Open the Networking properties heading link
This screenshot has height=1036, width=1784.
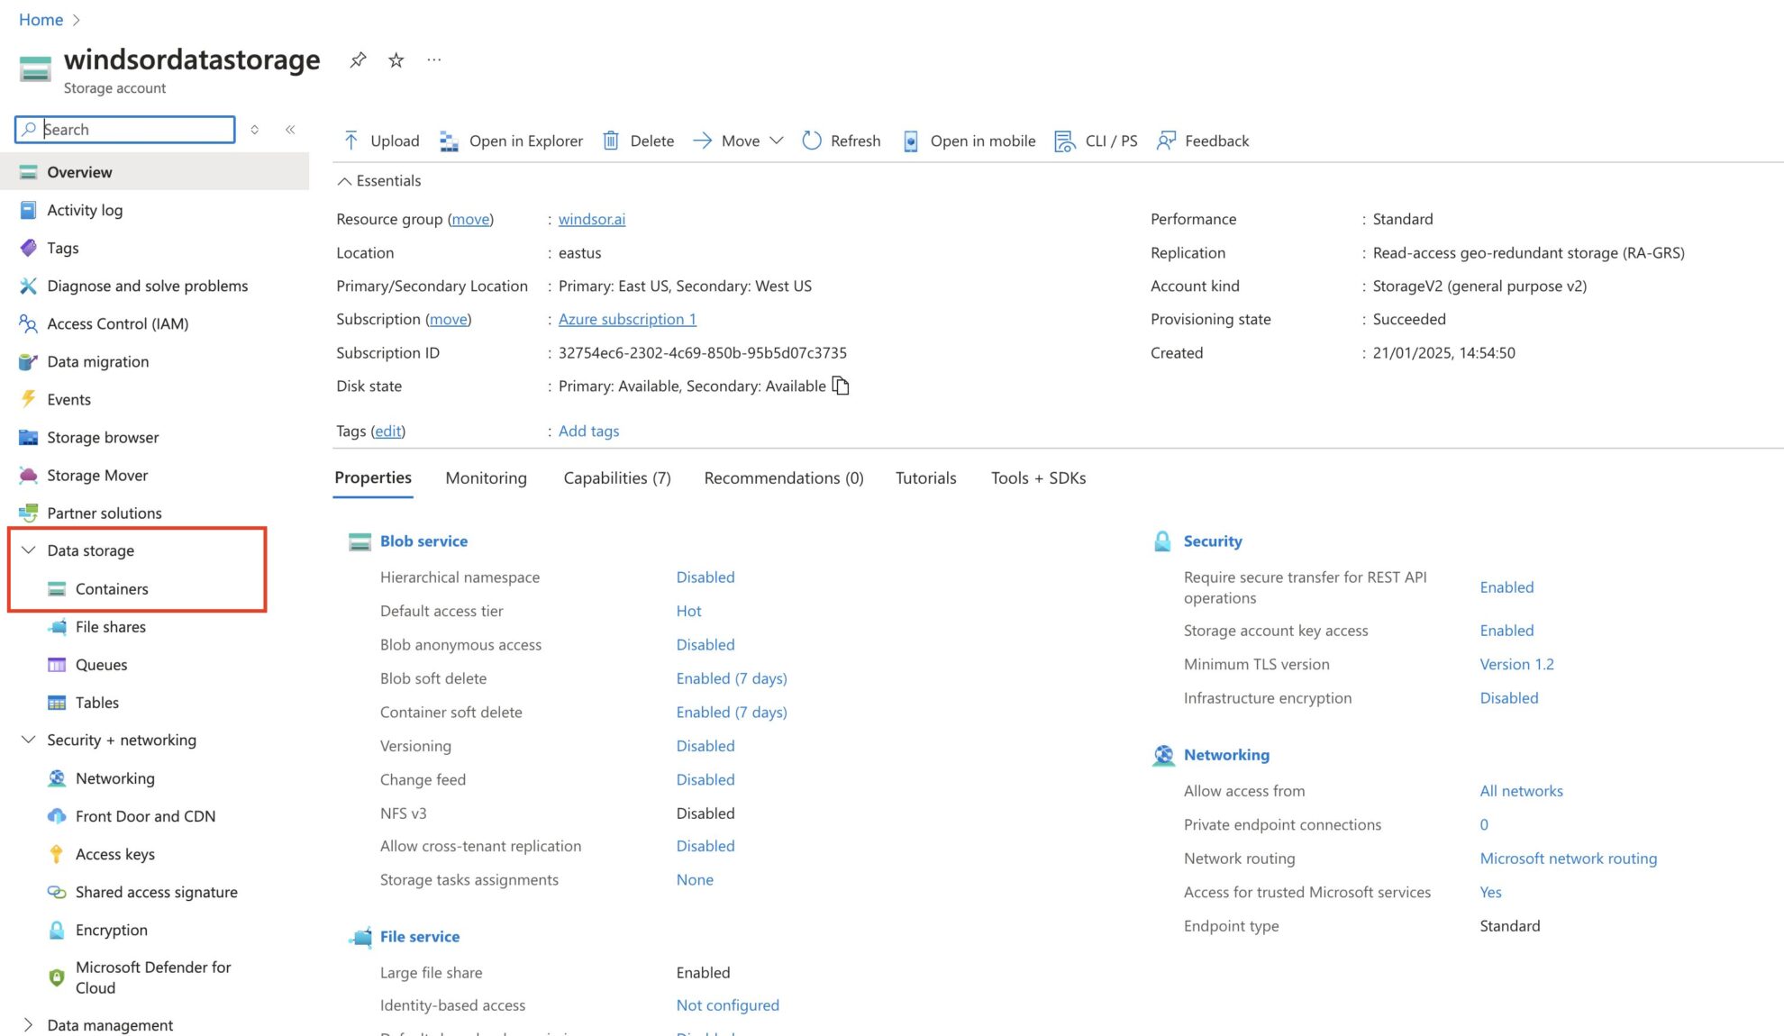tap(1226, 754)
